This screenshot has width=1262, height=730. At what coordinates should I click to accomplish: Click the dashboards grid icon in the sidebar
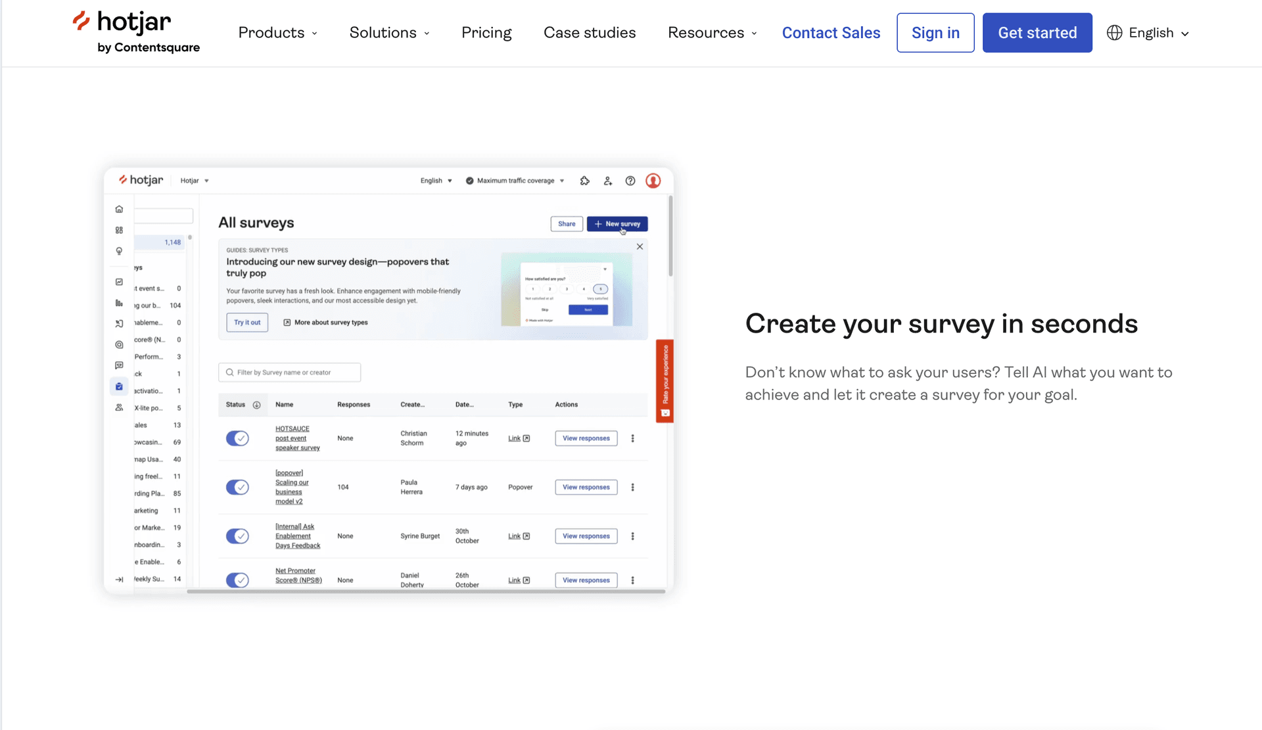119,230
